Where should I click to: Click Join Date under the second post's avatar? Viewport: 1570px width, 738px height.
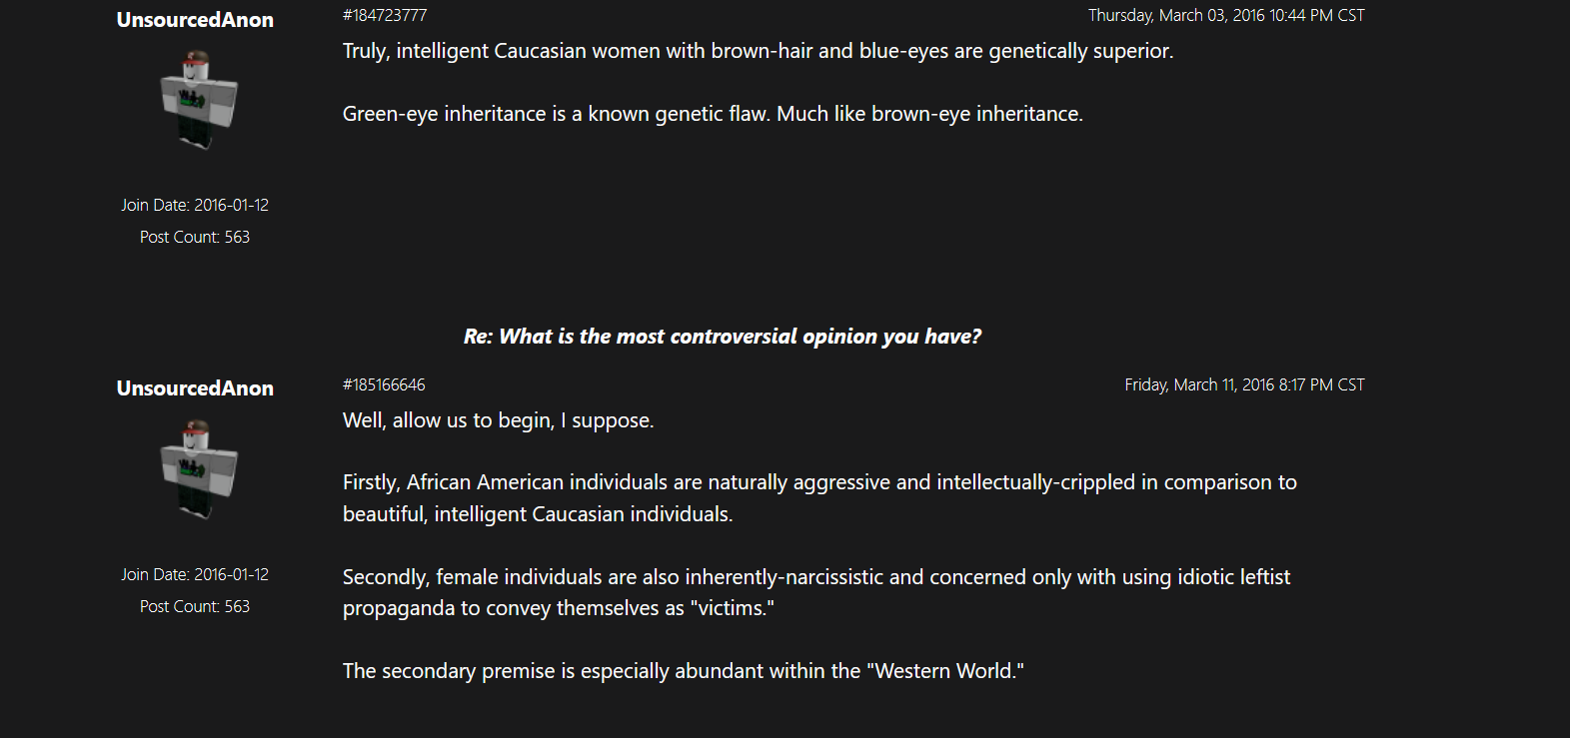point(195,575)
